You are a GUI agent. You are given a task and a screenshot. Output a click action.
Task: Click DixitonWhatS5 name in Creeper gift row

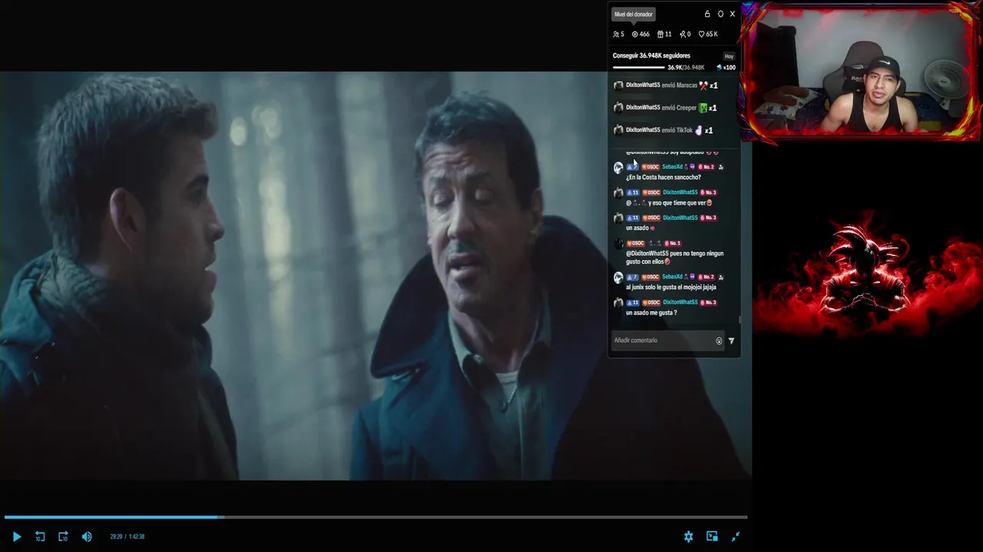click(x=643, y=108)
